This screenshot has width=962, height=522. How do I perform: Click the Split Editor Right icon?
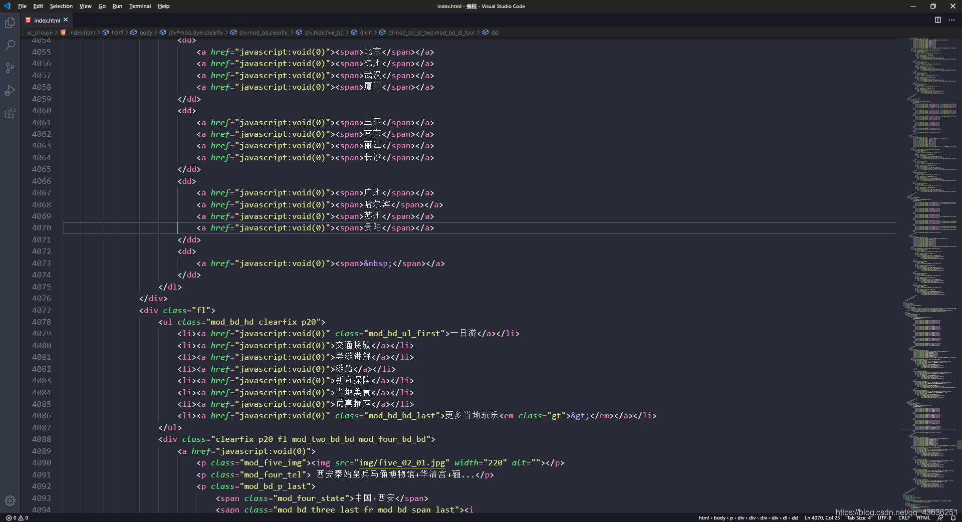[x=937, y=20]
